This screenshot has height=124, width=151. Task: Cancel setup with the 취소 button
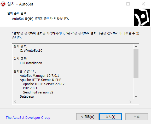(137, 117)
